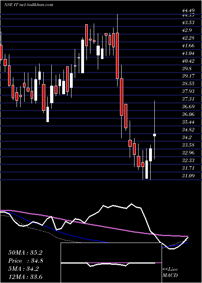
Task: Select the Price : 34.8 readout
Action: (25, 261)
